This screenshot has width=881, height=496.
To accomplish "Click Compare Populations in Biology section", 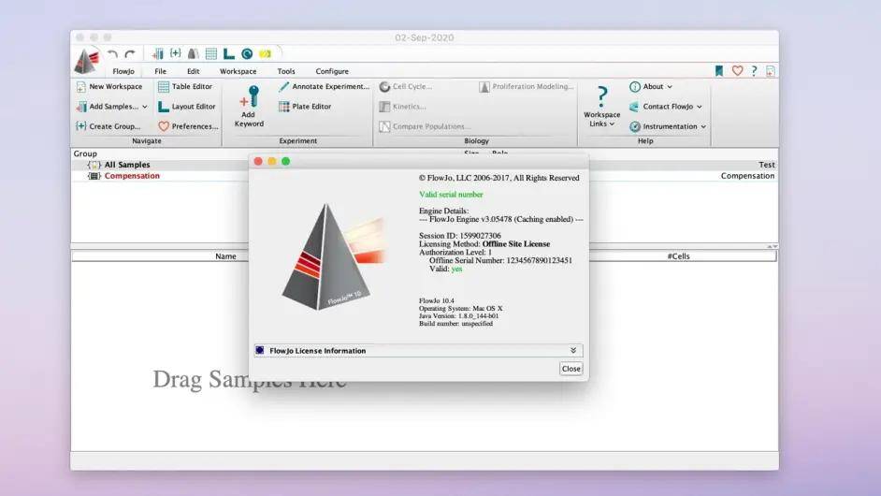I will 425,126.
